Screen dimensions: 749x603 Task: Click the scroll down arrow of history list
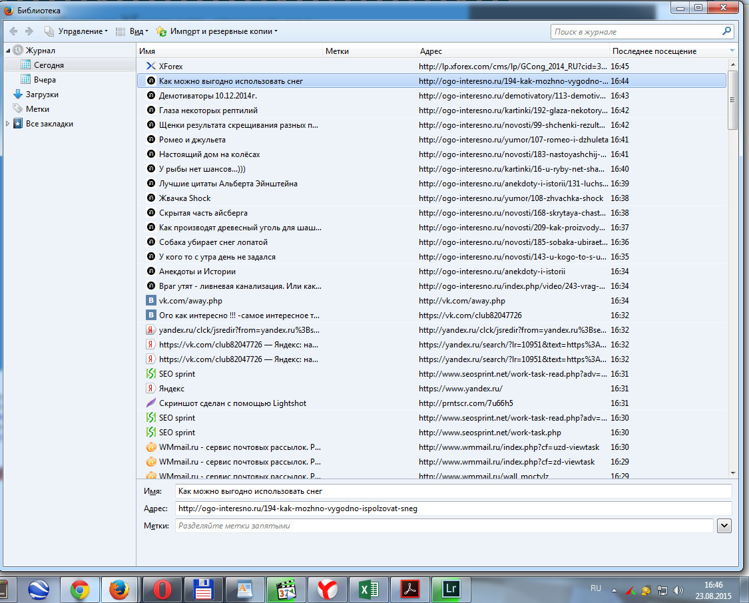[733, 473]
